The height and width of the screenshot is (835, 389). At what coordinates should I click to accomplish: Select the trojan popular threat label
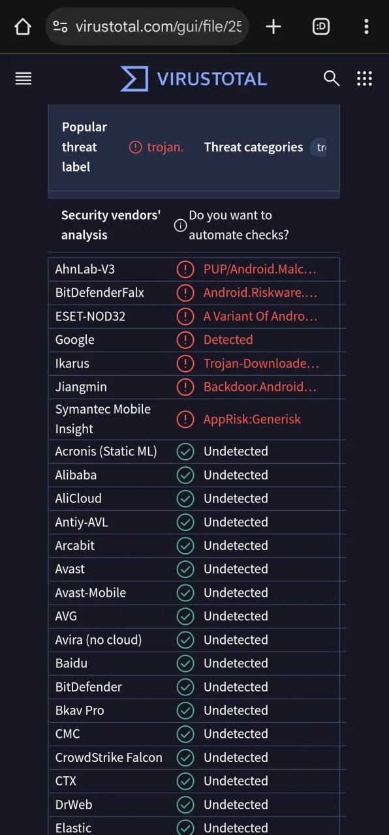[157, 147]
